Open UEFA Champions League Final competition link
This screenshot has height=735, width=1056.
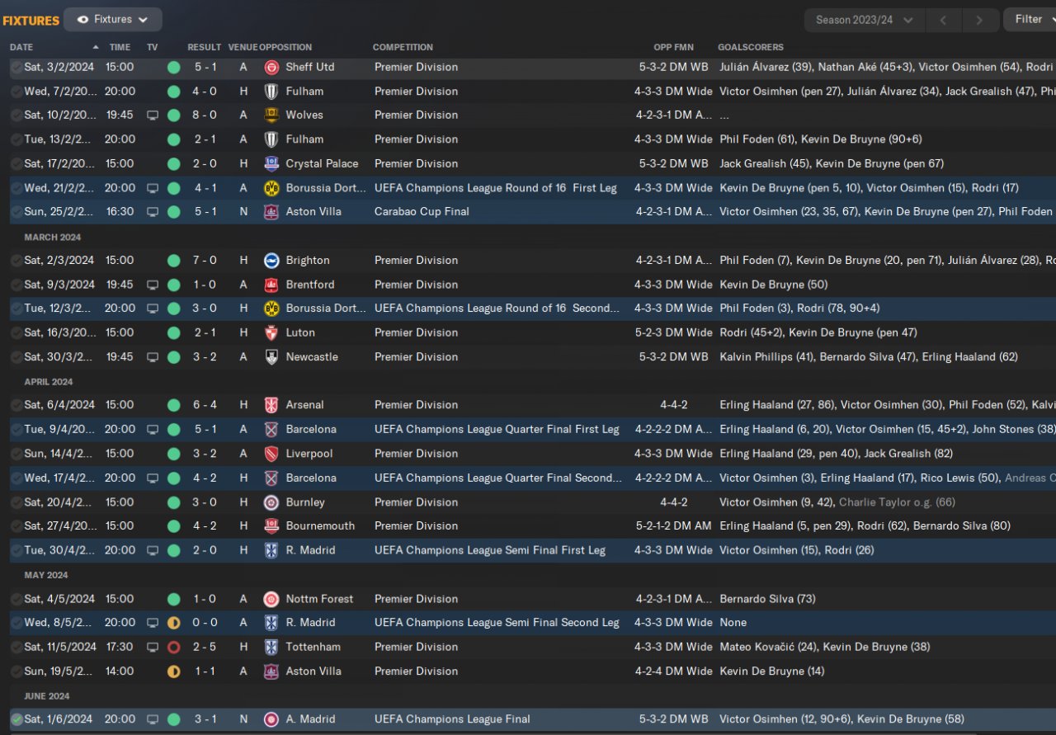pyautogui.click(x=452, y=720)
